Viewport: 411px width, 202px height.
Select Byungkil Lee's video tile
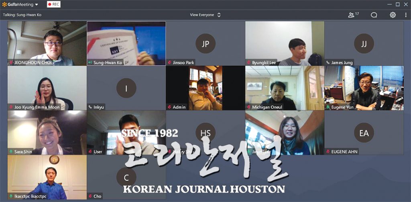click(x=285, y=43)
